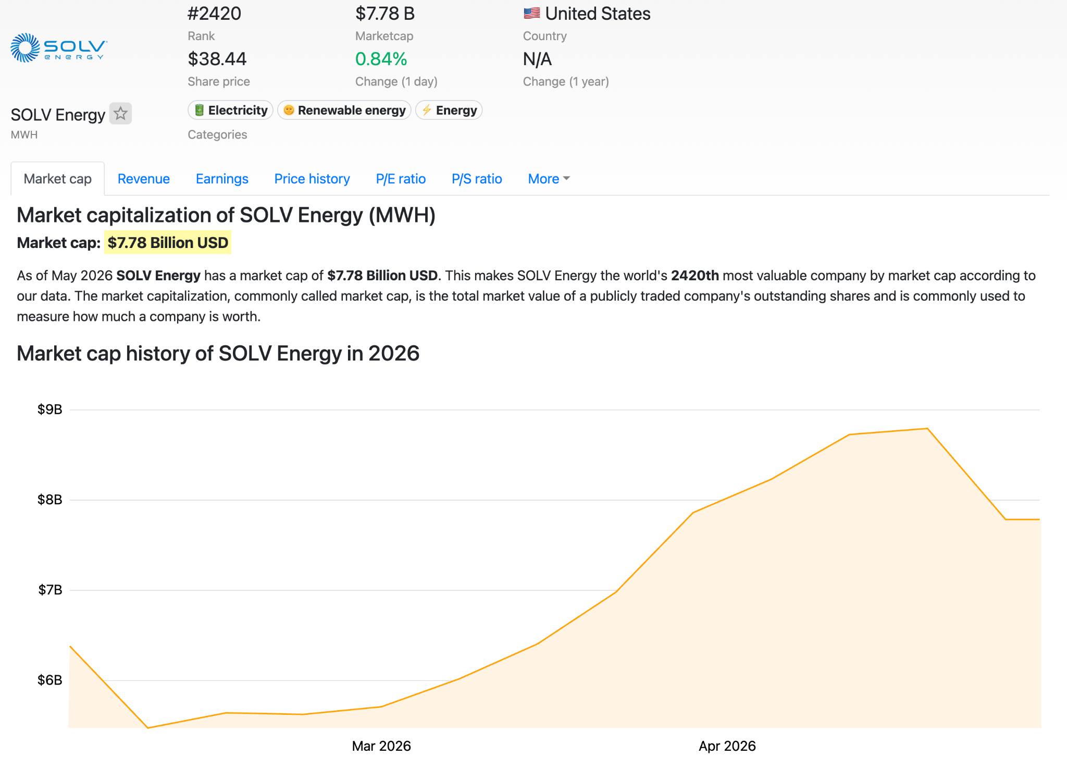Click the $38.44 share price value
Screen dimensions: 1067x757
click(x=217, y=59)
